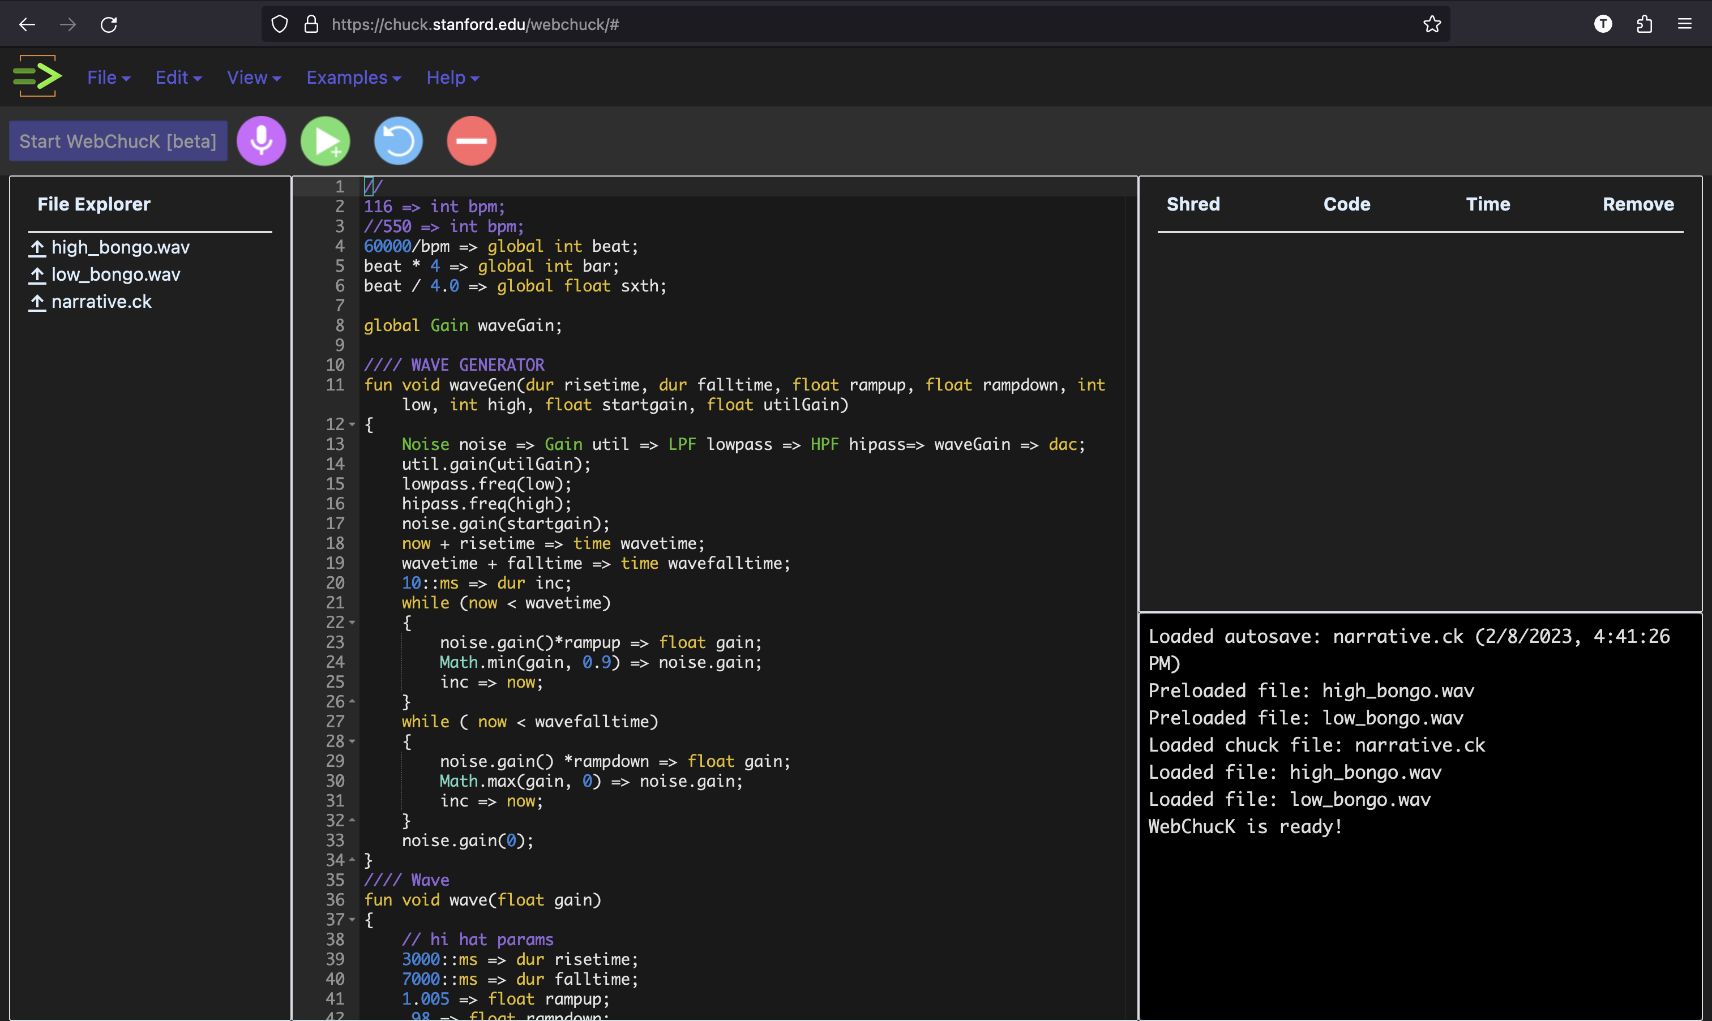This screenshot has width=1712, height=1021.
Task: Click code line 'global Gain waveGain;'
Action: point(463,325)
